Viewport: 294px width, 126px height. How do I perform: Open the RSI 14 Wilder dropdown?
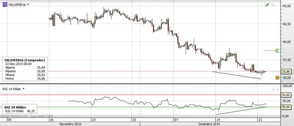pyautogui.click(x=23, y=89)
